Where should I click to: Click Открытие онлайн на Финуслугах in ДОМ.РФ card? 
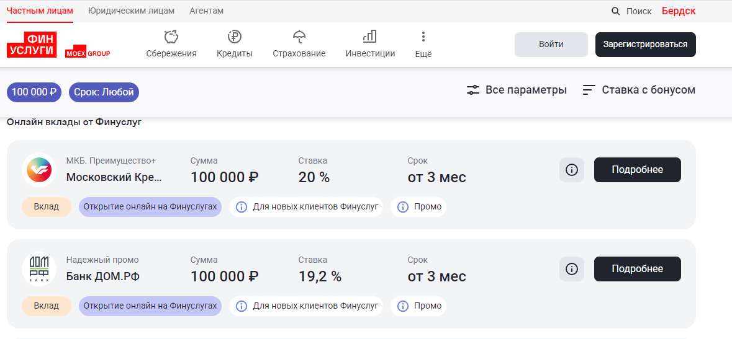coord(150,306)
